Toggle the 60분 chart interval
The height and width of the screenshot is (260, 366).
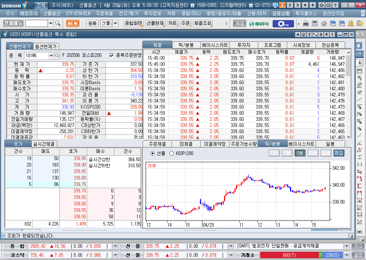click(313, 153)
